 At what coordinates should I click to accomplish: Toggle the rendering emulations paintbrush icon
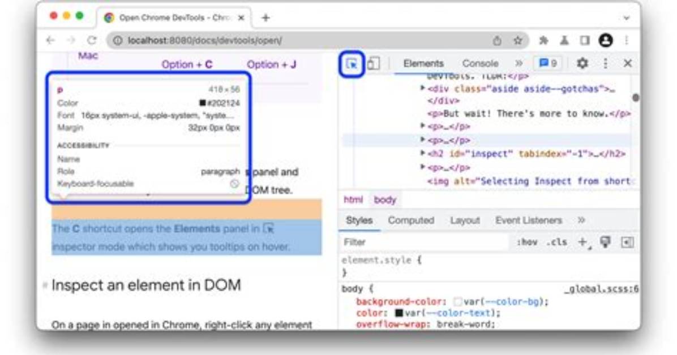click(x=605, y=243)
